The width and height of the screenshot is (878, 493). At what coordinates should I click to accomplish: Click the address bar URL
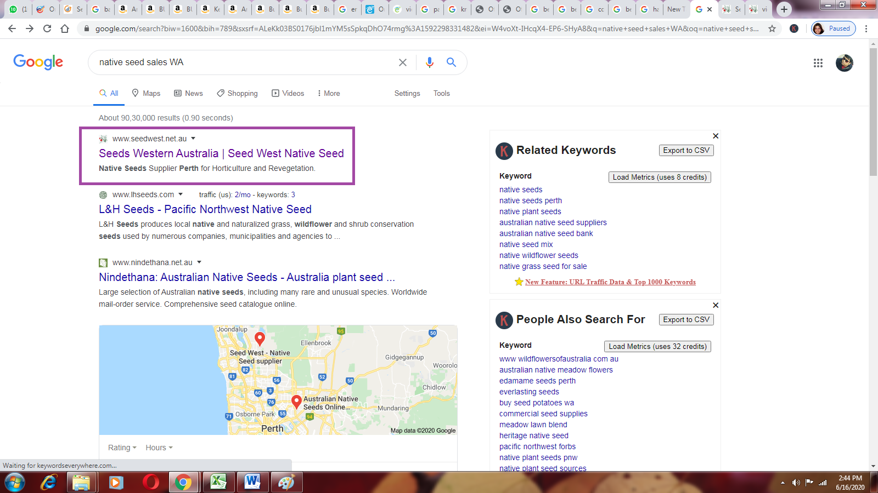tap(427, 28)
